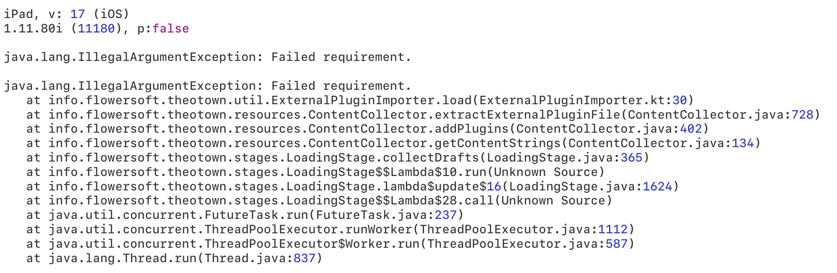Click line number 1624 in LoadingStage.java
This screenshot has width=837, height=273.
657,186
